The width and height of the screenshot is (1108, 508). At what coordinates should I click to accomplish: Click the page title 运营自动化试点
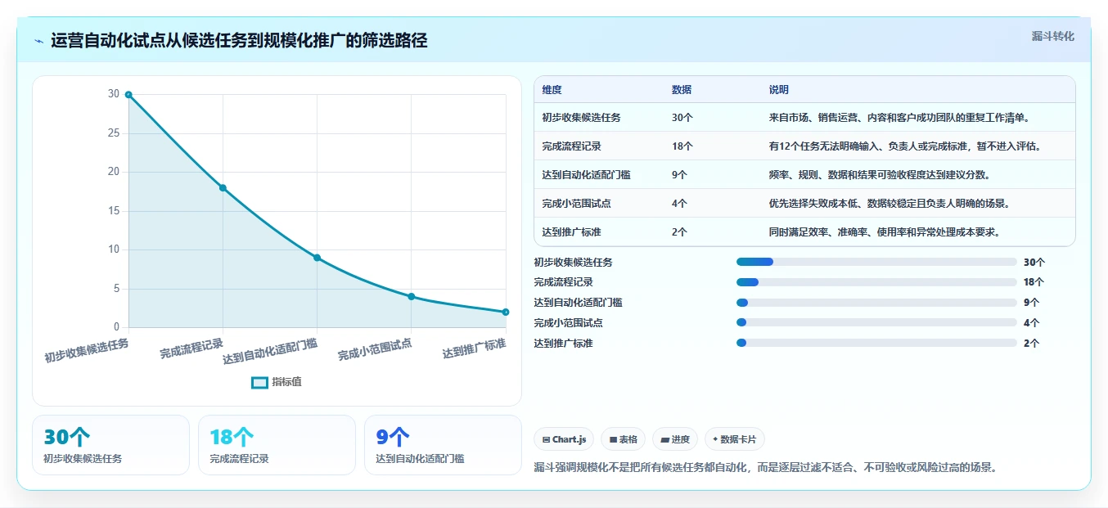pos(239,40)
